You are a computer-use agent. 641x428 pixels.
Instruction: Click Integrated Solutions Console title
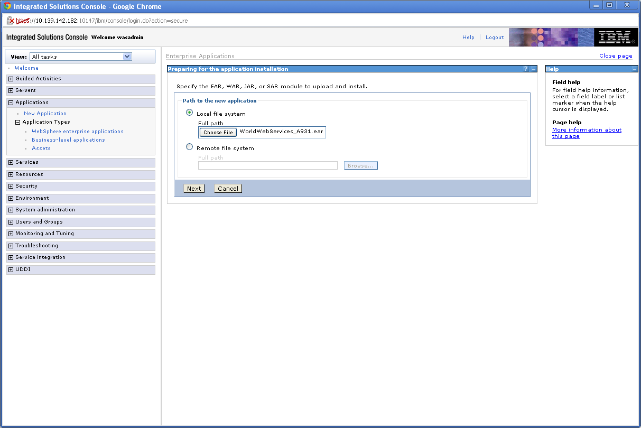coord(47,38)
